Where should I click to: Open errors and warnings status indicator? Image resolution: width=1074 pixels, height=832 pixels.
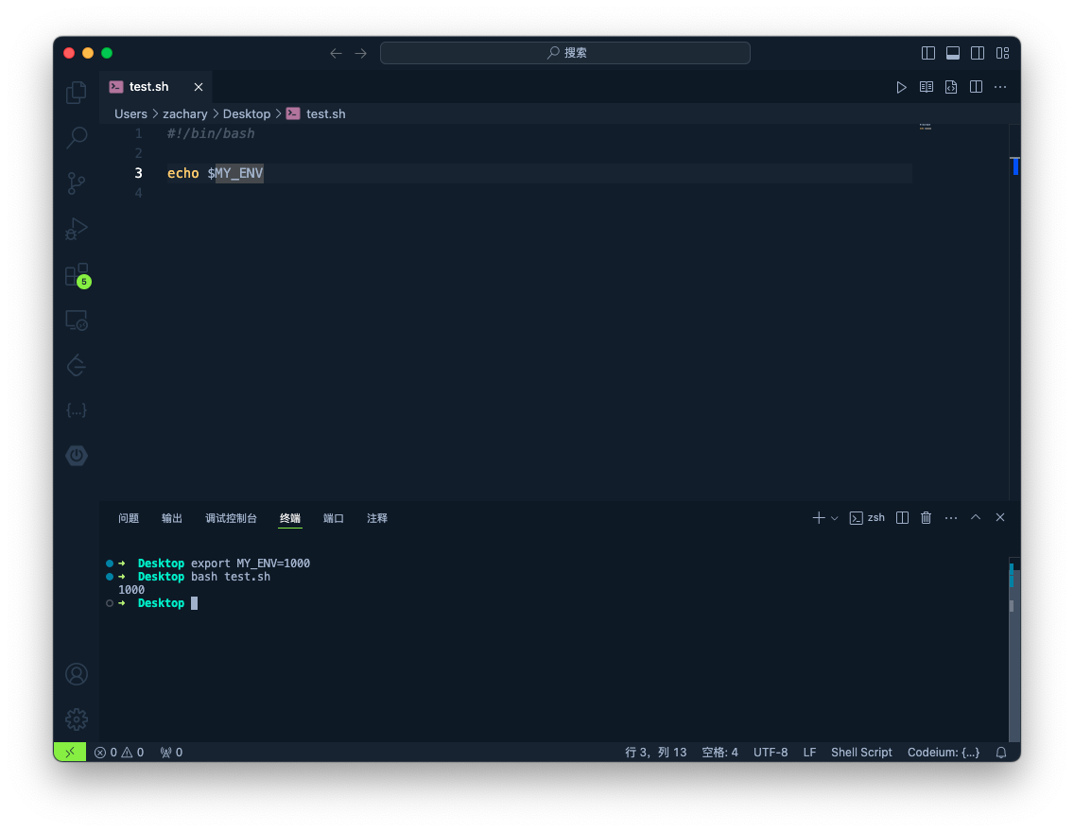pyautogui.click(x=119, y=753)
